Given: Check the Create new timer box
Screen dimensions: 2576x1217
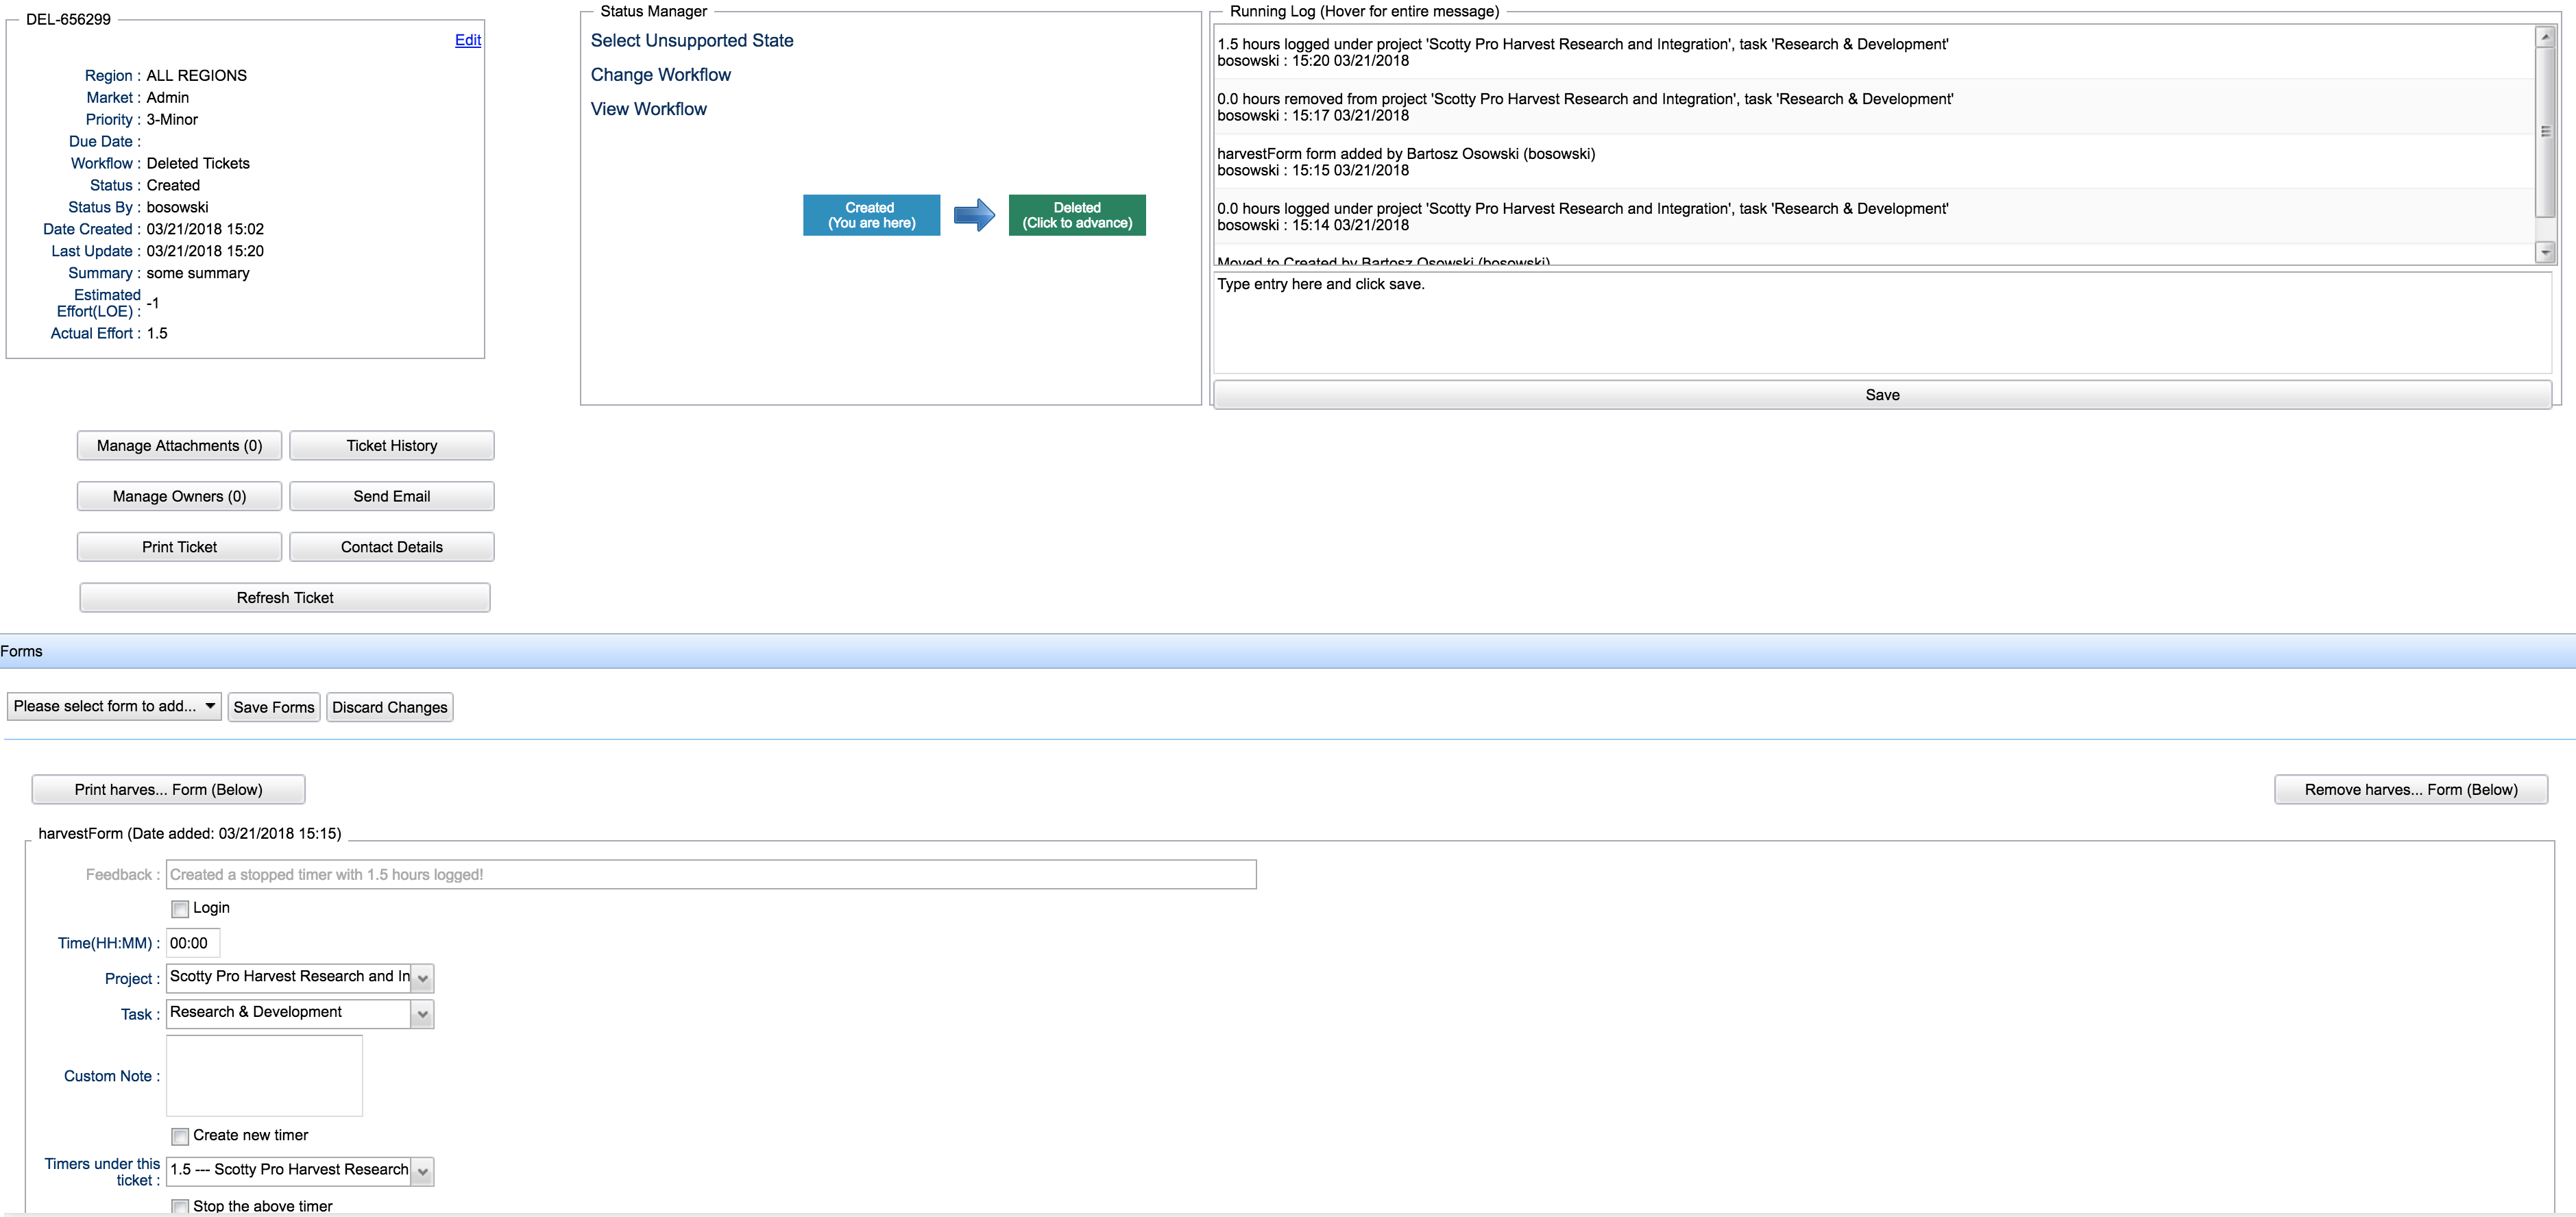Looking at the screenshot, I should click(180, 1136).
